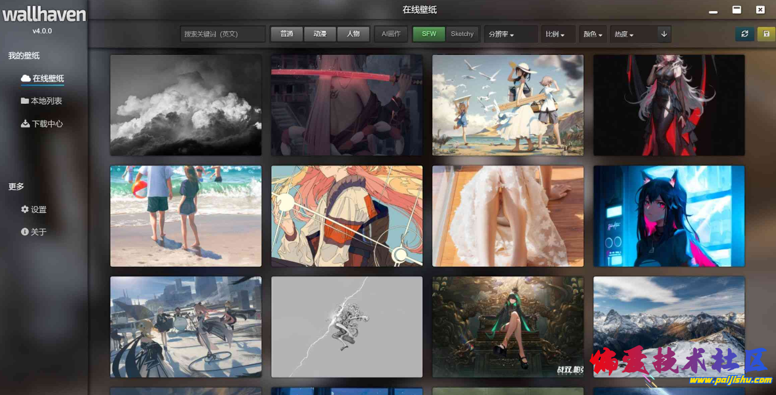Enable the SFW content filter
The image size is (776, 395).
coord(428,34)
